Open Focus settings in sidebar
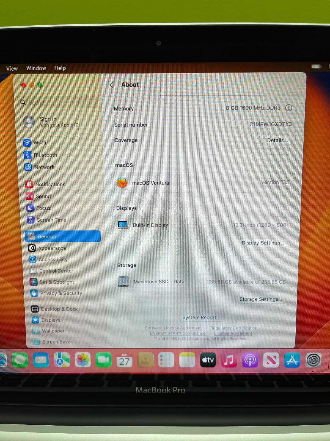 click(38, 208)
